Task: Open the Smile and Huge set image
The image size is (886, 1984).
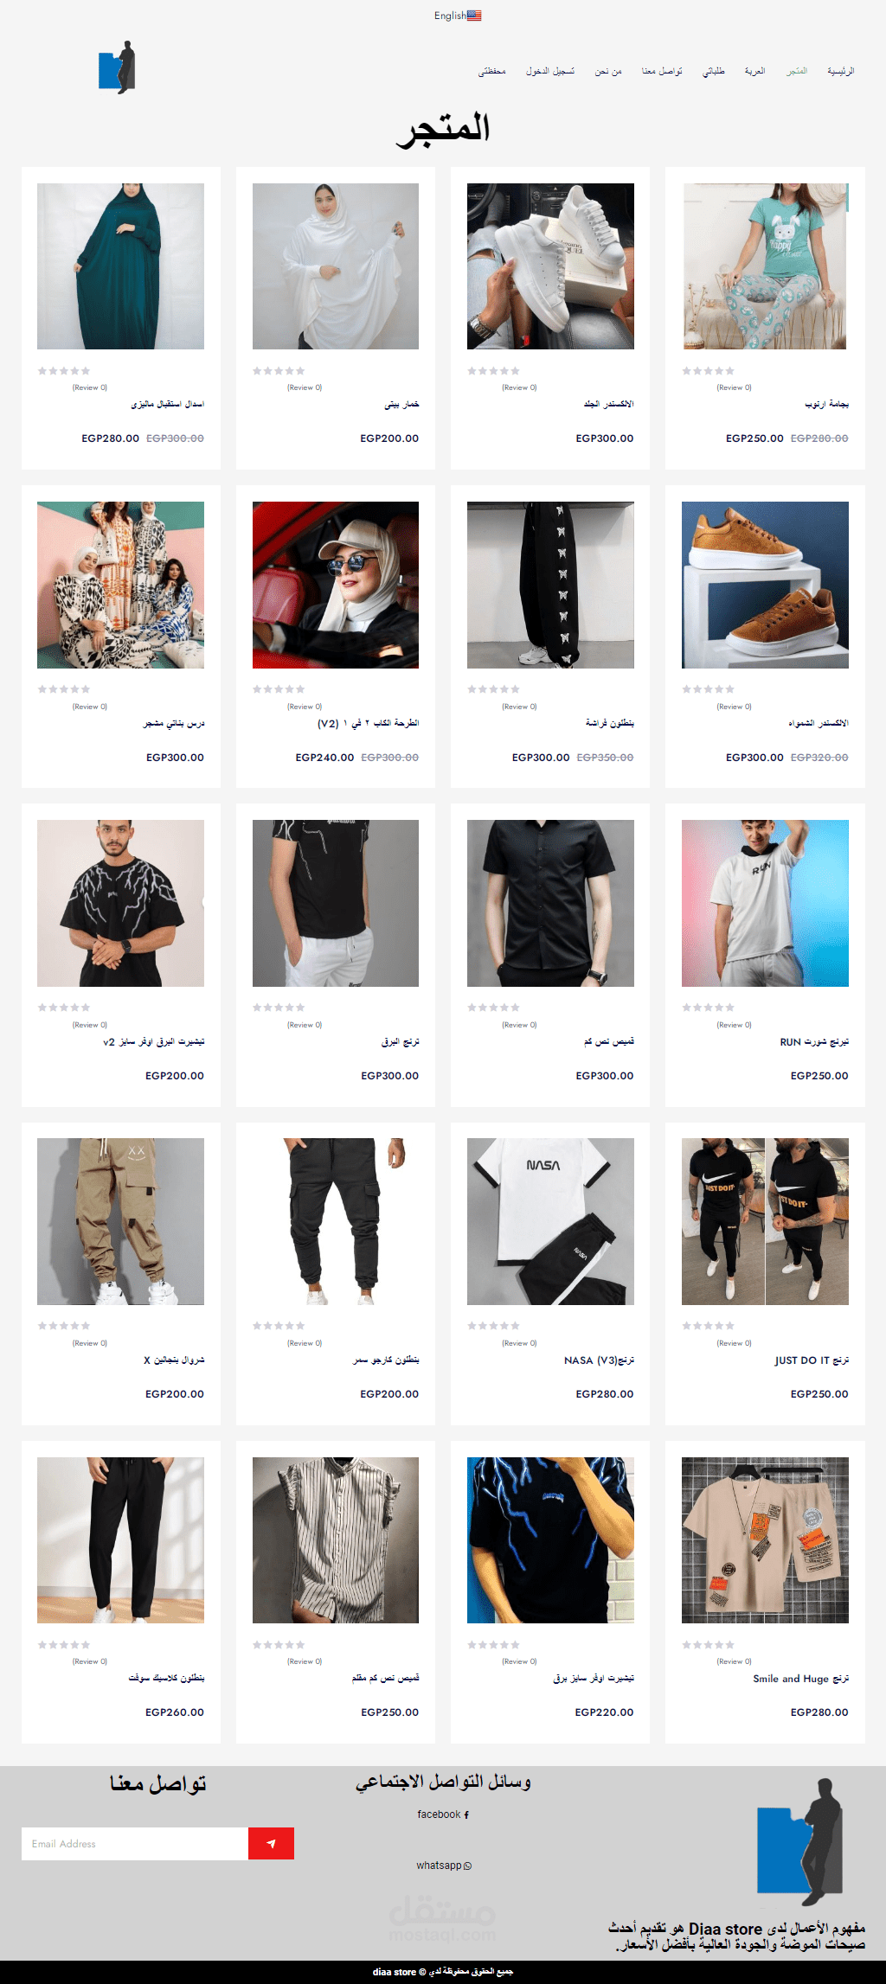Action: pyautogui.click(x=765, y=1540)
